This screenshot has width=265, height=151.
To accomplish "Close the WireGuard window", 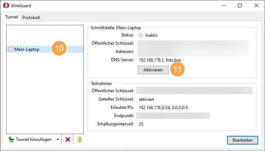I will click(x=256, y=5).
